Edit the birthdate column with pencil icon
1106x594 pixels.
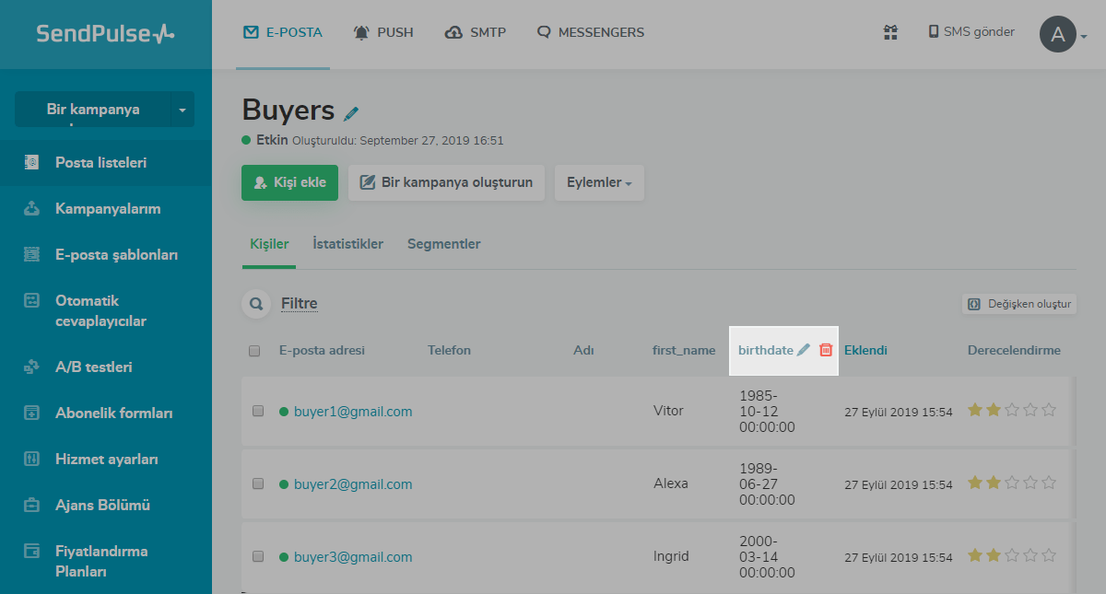coord(804,350)
